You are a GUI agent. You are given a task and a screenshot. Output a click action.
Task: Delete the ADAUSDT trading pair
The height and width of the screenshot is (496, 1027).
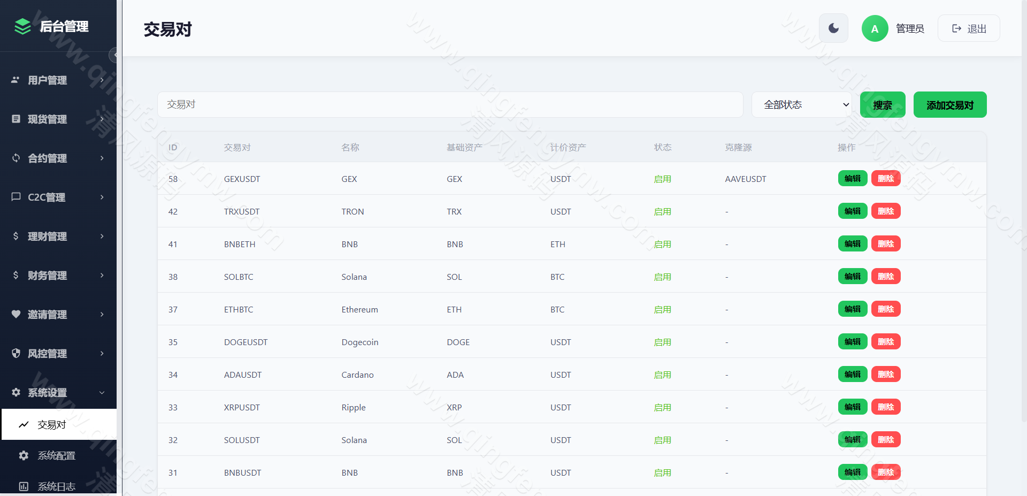(886, 374)
